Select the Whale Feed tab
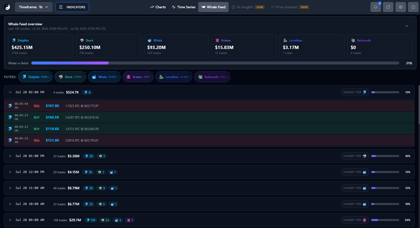The width and height of the screenshot is (420, 228). [214, 7]
